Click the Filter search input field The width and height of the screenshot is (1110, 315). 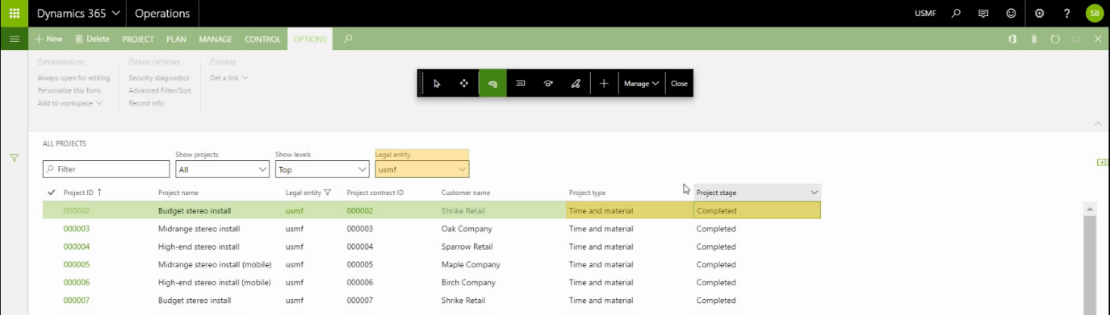pyautogui.click(x=107, y=170)
